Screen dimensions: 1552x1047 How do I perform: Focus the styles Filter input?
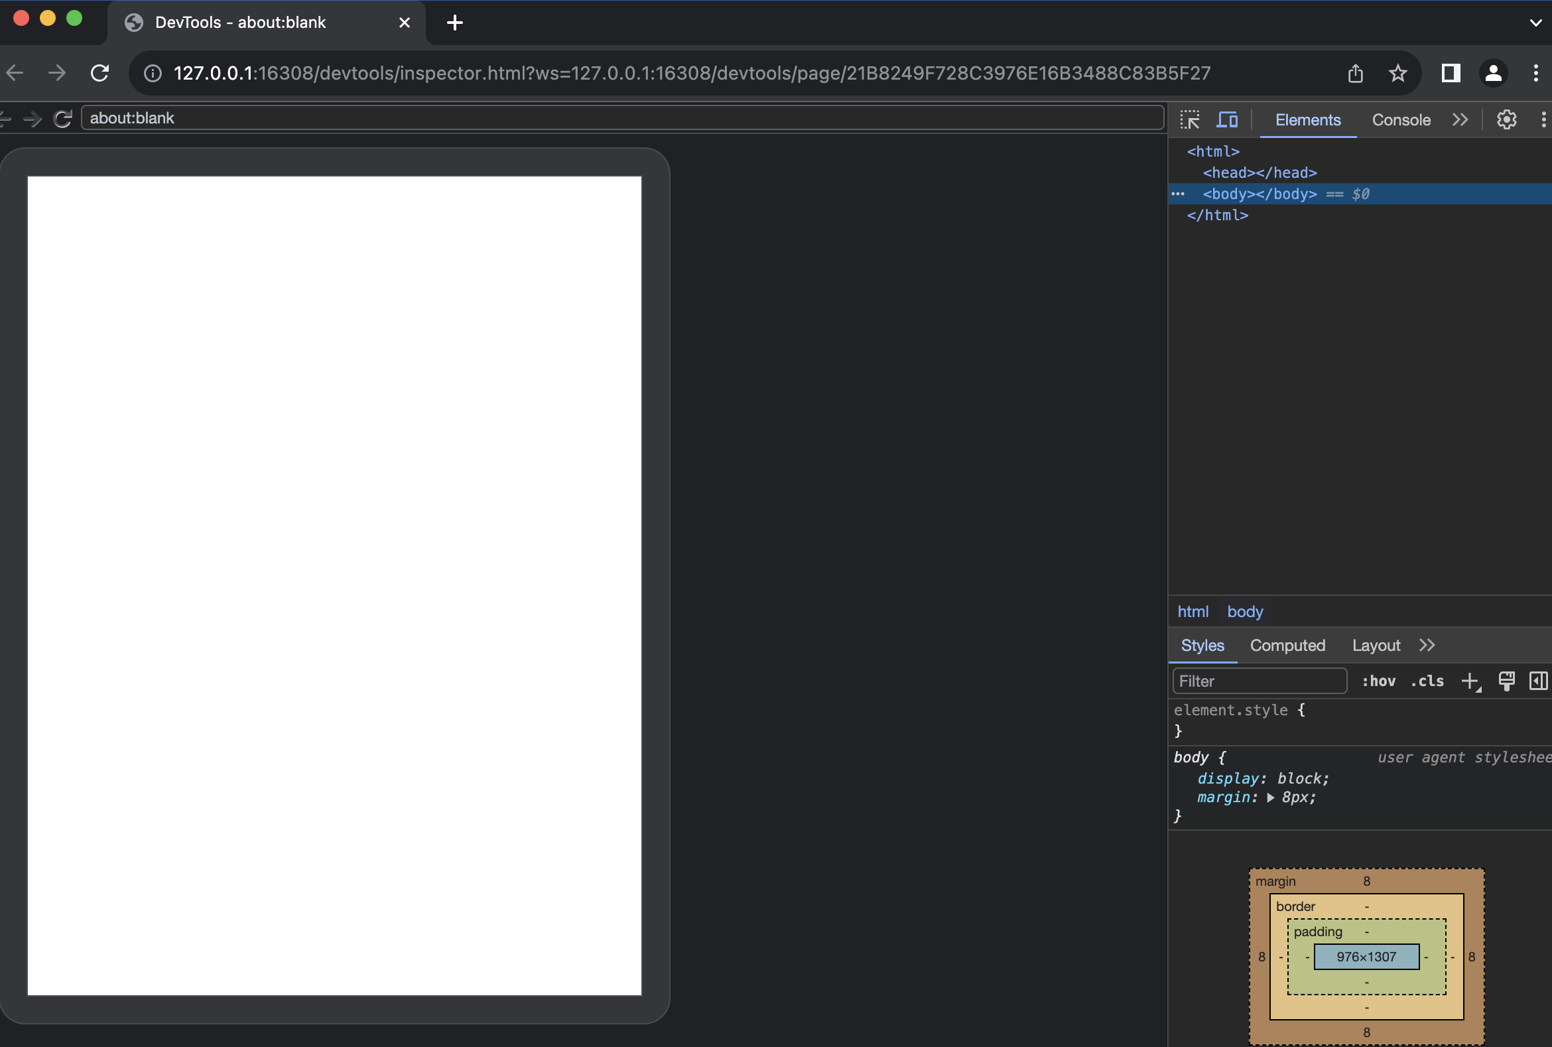tap(1259, 681)
